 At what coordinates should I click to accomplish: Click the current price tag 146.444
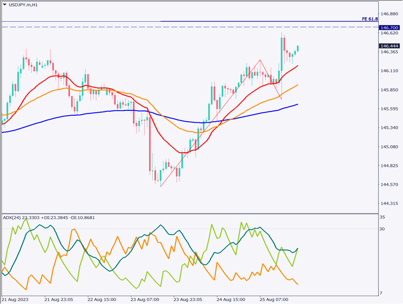[389, 46]
